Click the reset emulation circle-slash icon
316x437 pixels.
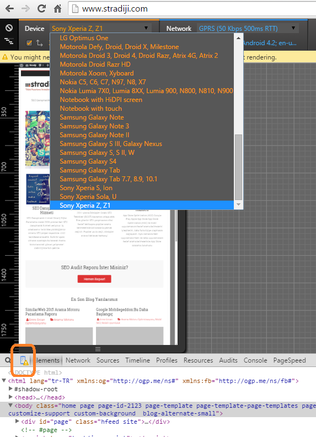click(x=9, y=28)
